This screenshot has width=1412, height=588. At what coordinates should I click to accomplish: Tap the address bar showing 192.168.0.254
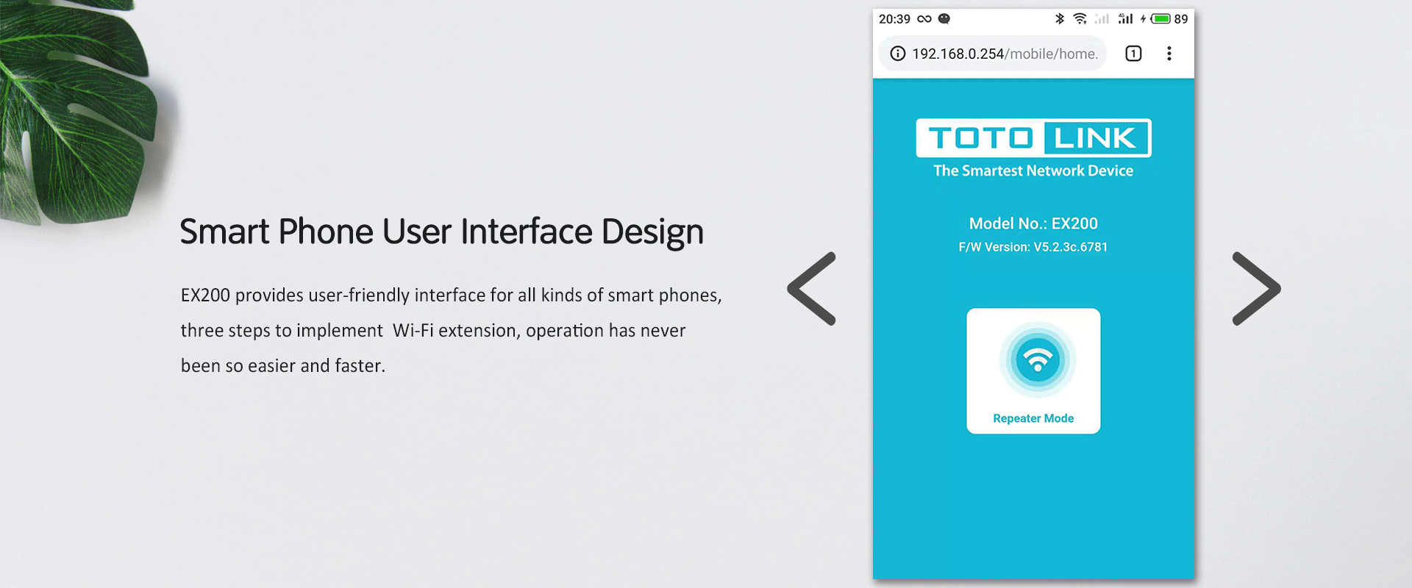pyautogui.click(x=993, y=54)
